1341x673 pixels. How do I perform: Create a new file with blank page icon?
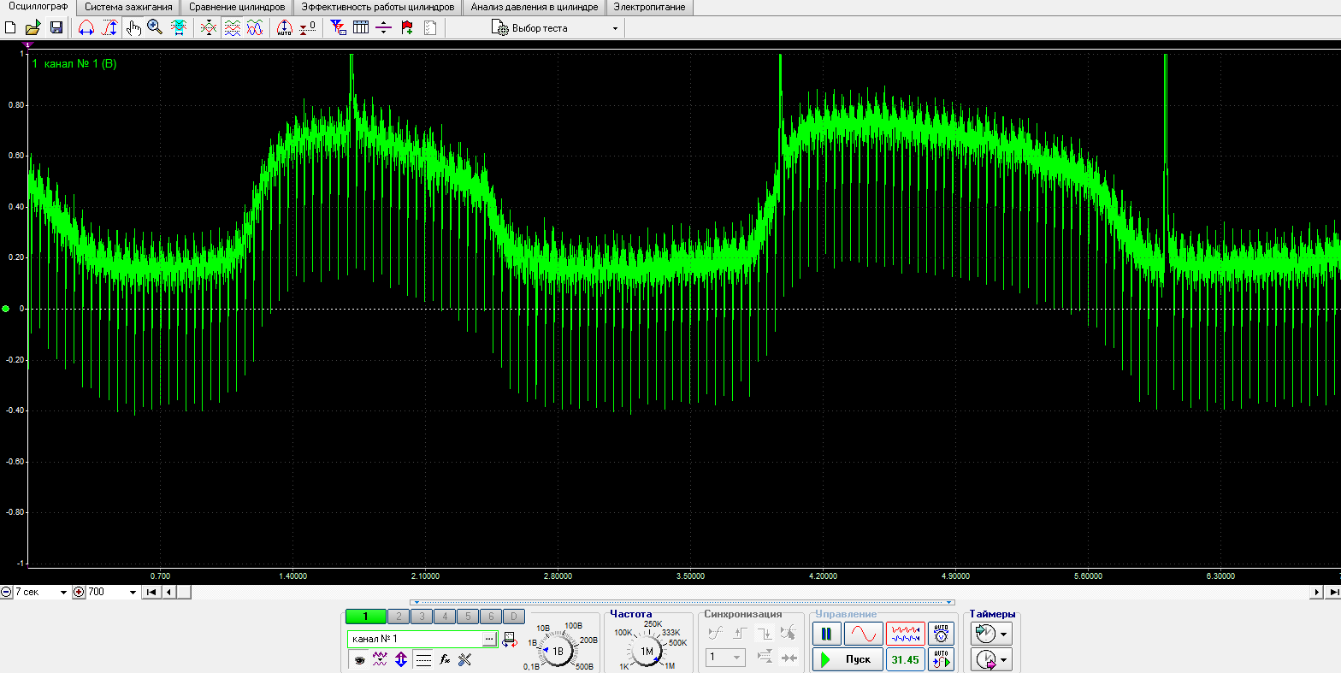coord(10,27)
